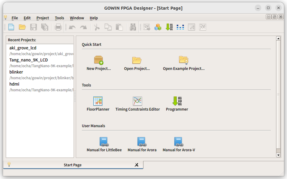Open the Manual for LittleBee

(104, 142)
